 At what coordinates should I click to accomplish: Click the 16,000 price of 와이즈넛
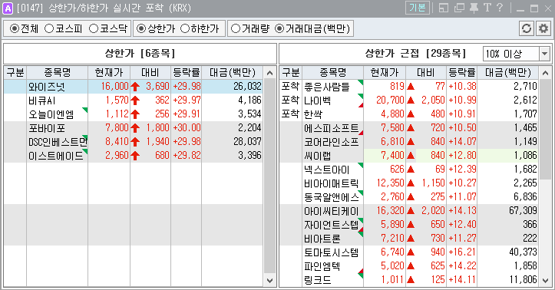point(114,86)
